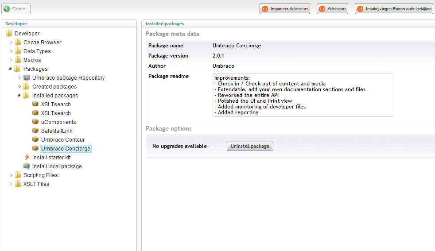The height and width of the screenshot is (251, 435).
Task: Select the Umbraco Concierge package
Action: coord(66,149)
